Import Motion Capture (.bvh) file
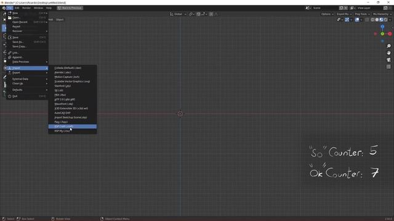 (73, 77)
